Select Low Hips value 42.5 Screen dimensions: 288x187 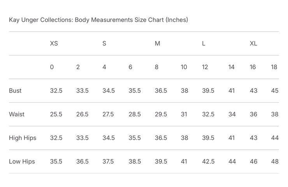[208, 161]
